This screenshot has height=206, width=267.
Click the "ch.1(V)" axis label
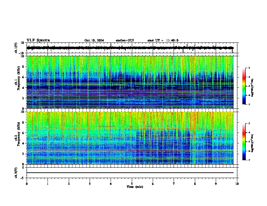pos(16,48)
